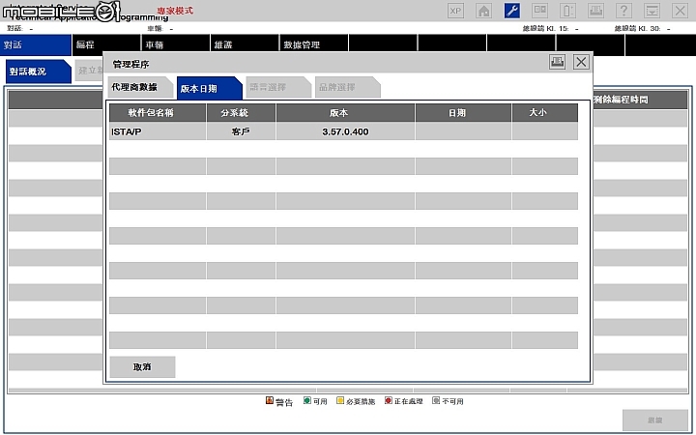Click the 管理程序 dialog title
This screenshot has width=696, height=435.
pyautogui.click(x=130, y=65)
